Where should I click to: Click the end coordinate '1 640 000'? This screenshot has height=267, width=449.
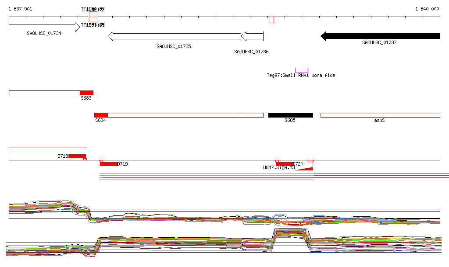point(427,9)
